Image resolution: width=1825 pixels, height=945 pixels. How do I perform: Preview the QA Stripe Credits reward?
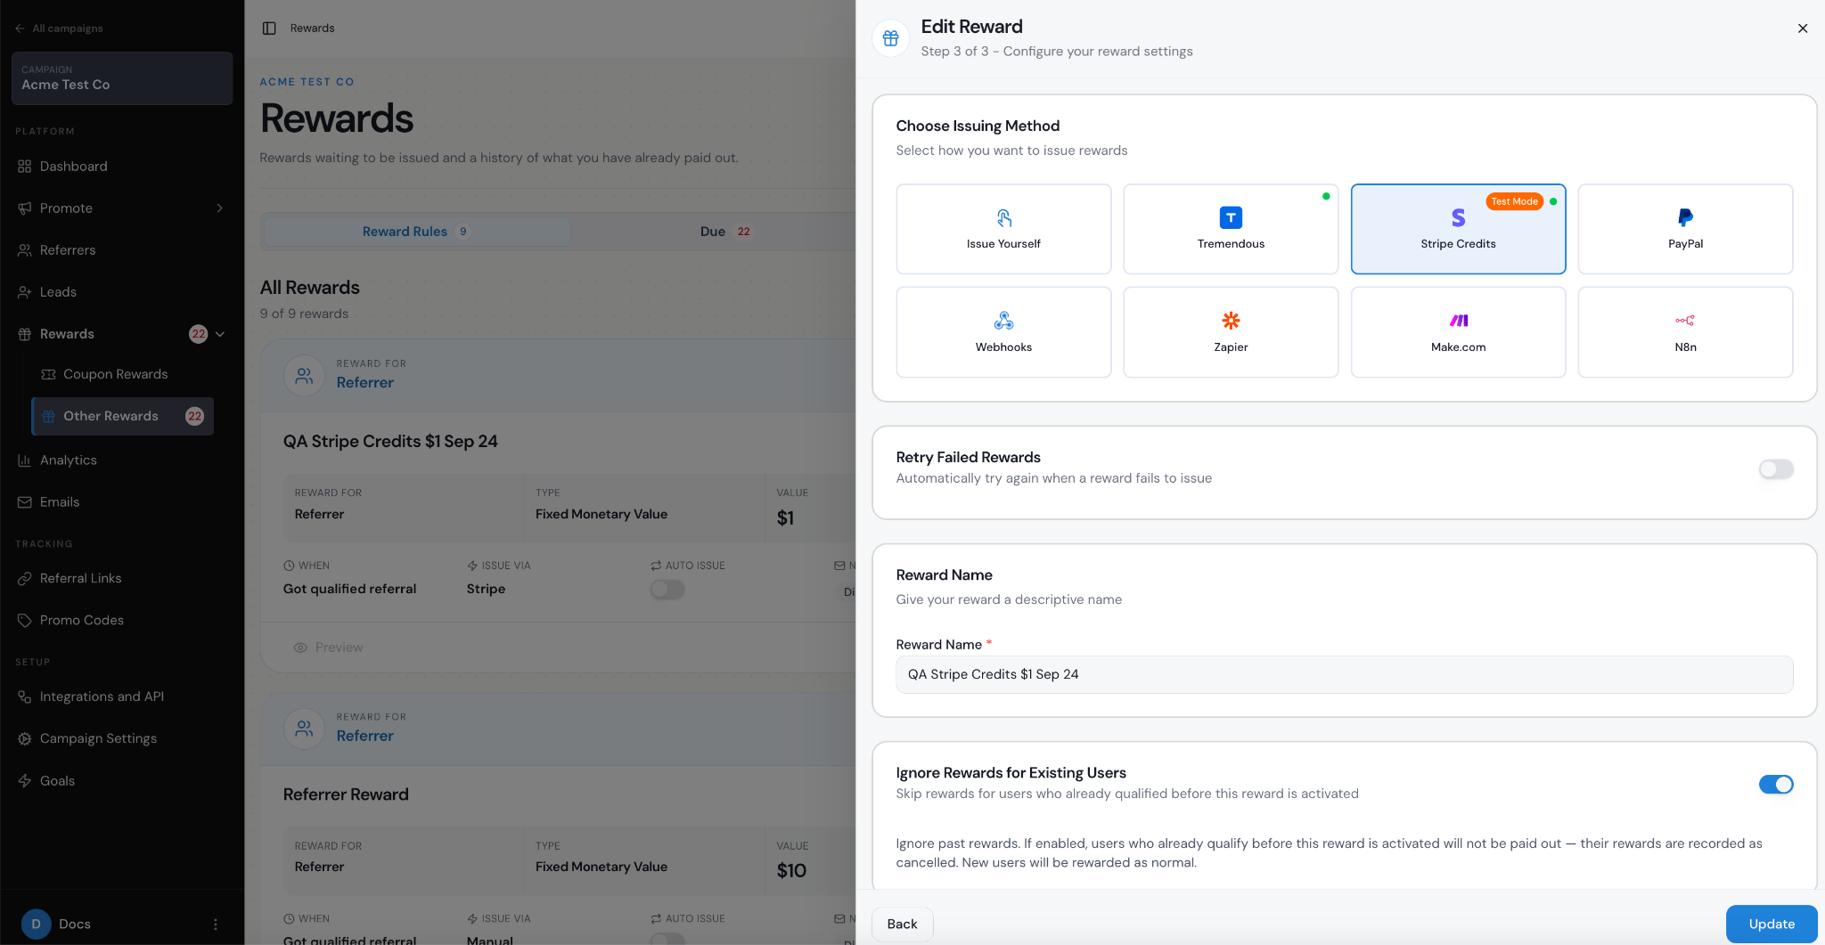(328, 648)
